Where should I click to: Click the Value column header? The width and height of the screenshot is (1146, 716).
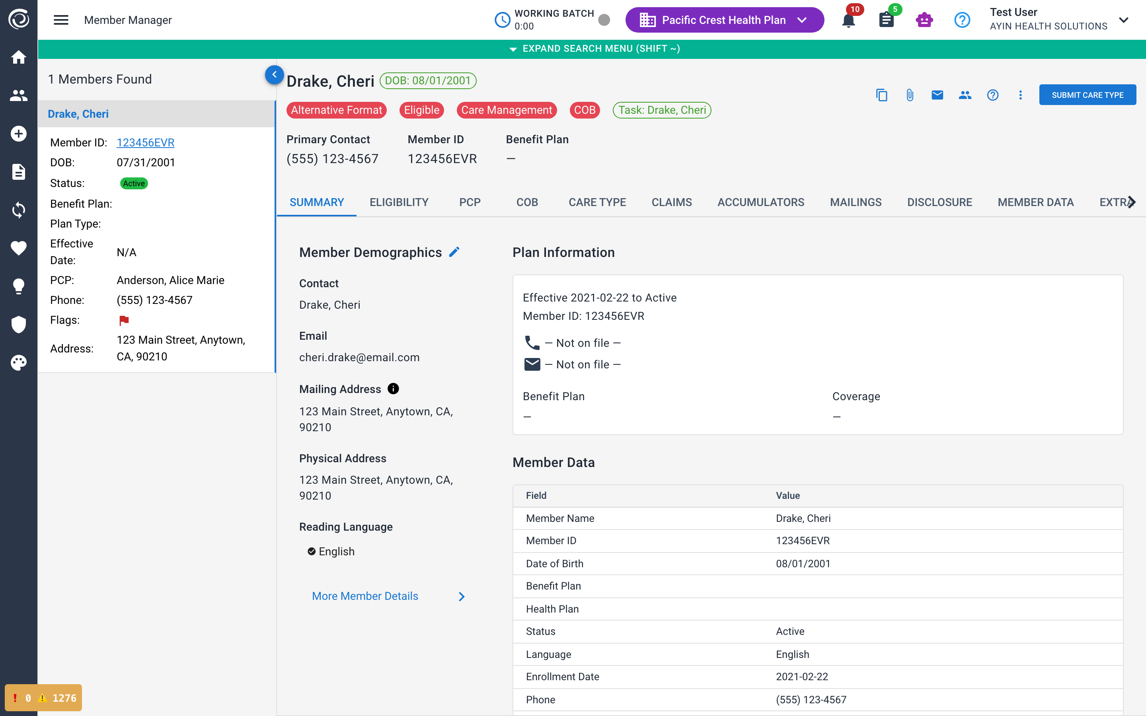click(787, 495)
